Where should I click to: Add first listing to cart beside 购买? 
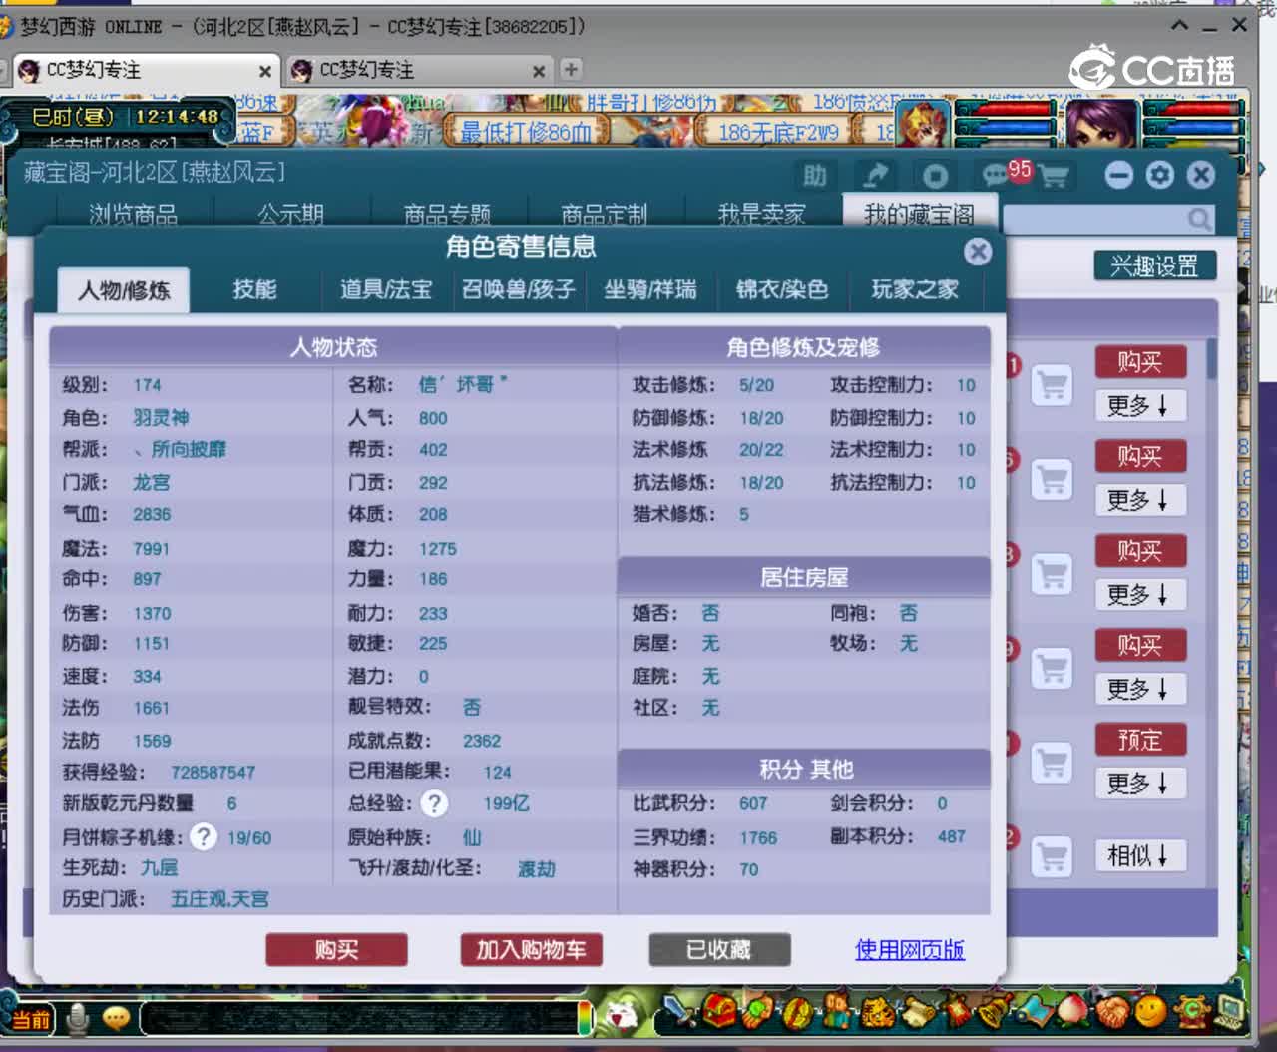coord(1051,384)
